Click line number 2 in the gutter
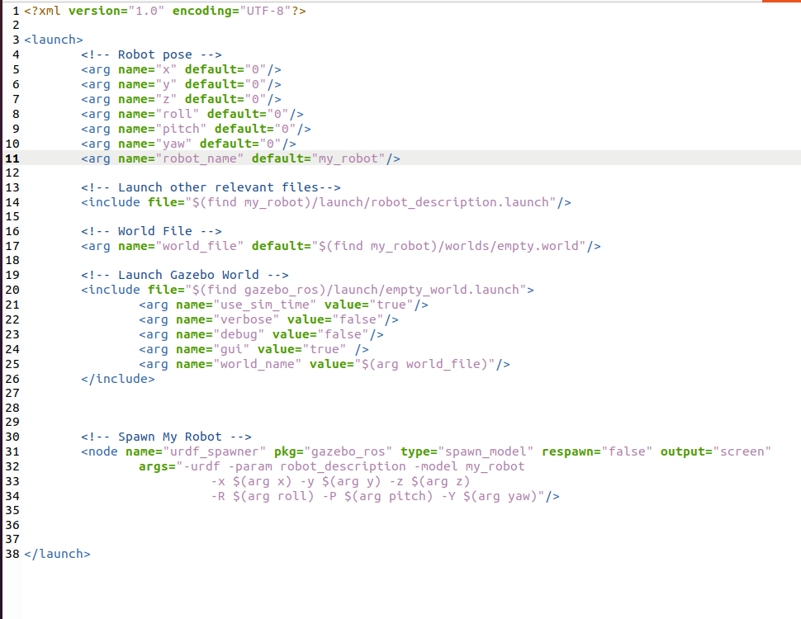 (16, 26)
